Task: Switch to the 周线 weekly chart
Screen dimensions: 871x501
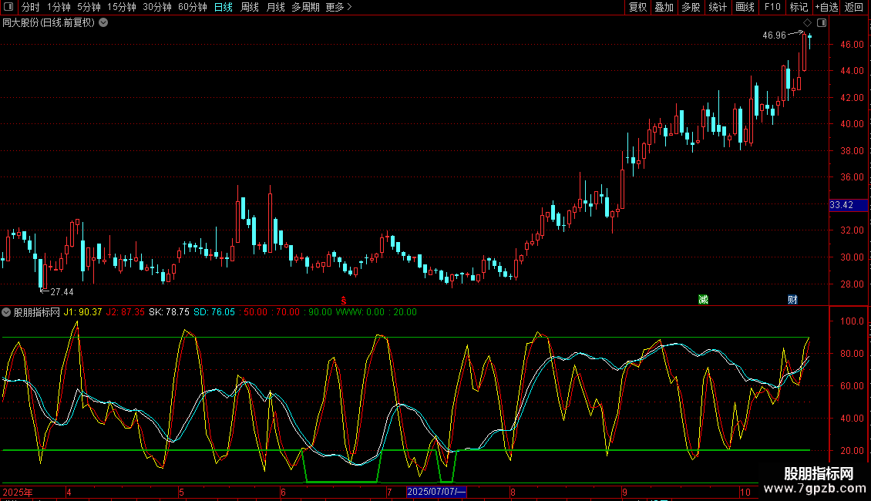Action: [x=250, y=7]
